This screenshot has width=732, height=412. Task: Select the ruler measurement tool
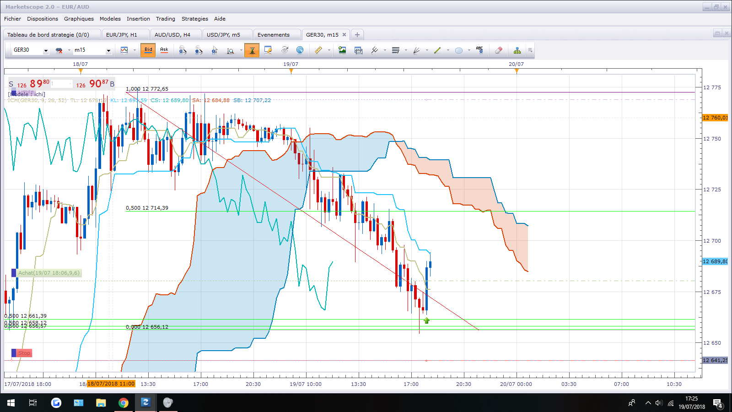tap(318, 50)
